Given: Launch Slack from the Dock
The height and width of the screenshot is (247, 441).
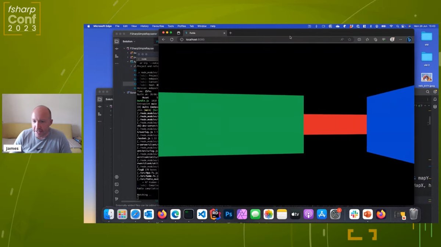Looking at the screenshot, I should pos(354,214).
